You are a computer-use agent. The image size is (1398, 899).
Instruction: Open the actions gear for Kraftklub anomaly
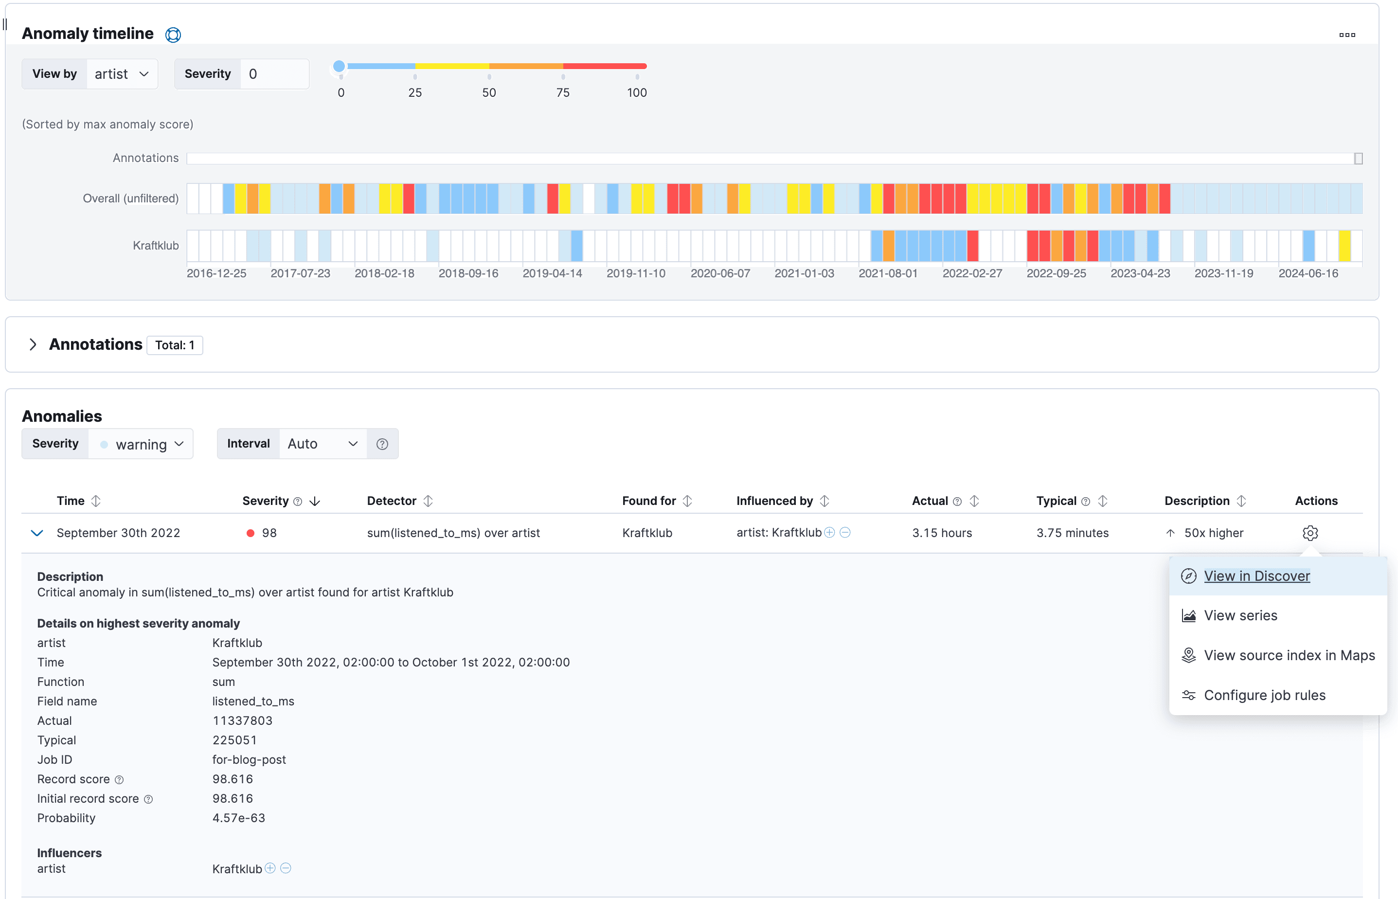pyautogui.click(x=1310, y=533)
